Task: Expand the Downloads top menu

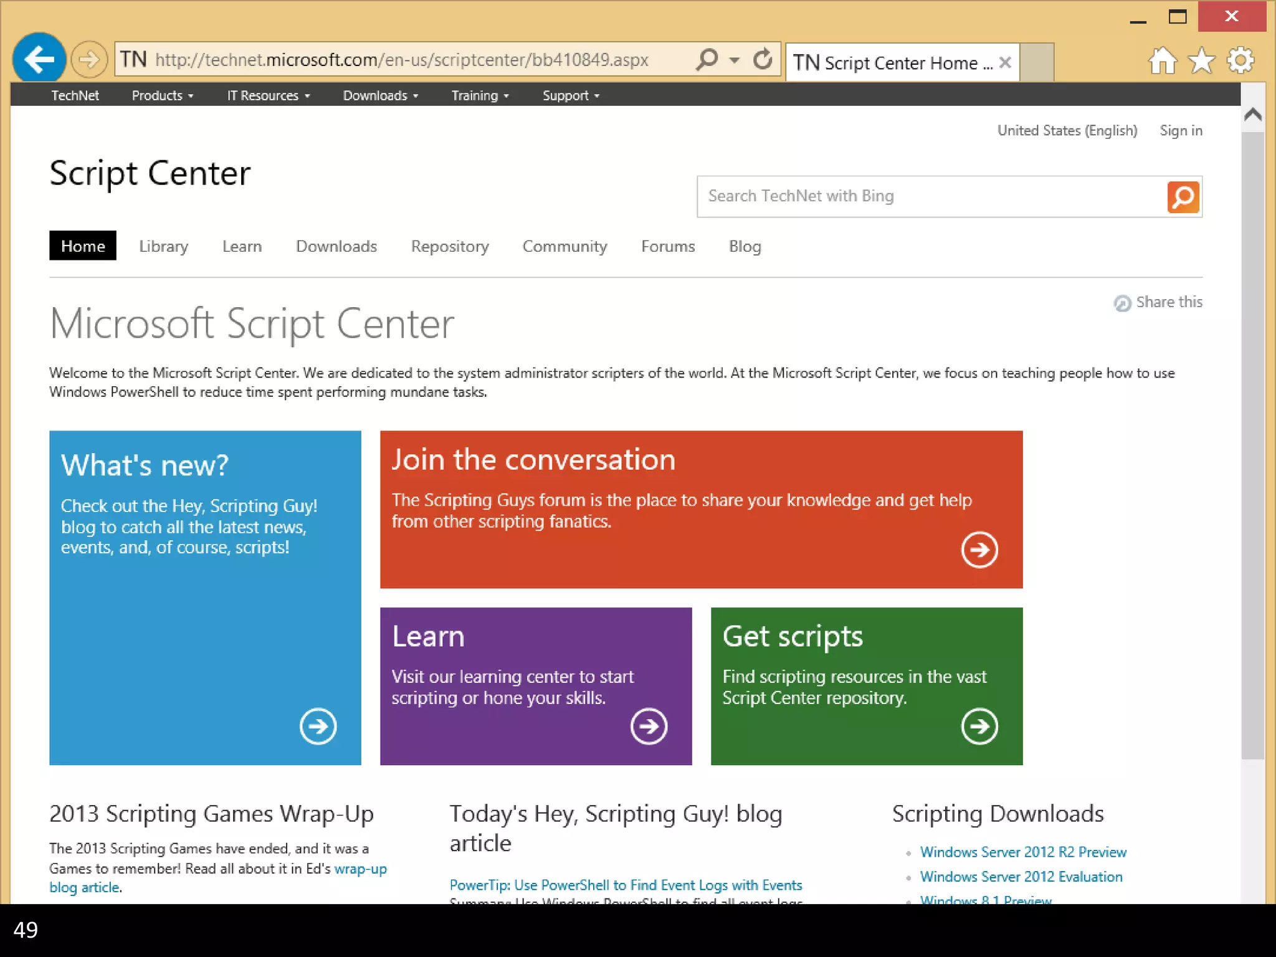Action: point(380,96)
